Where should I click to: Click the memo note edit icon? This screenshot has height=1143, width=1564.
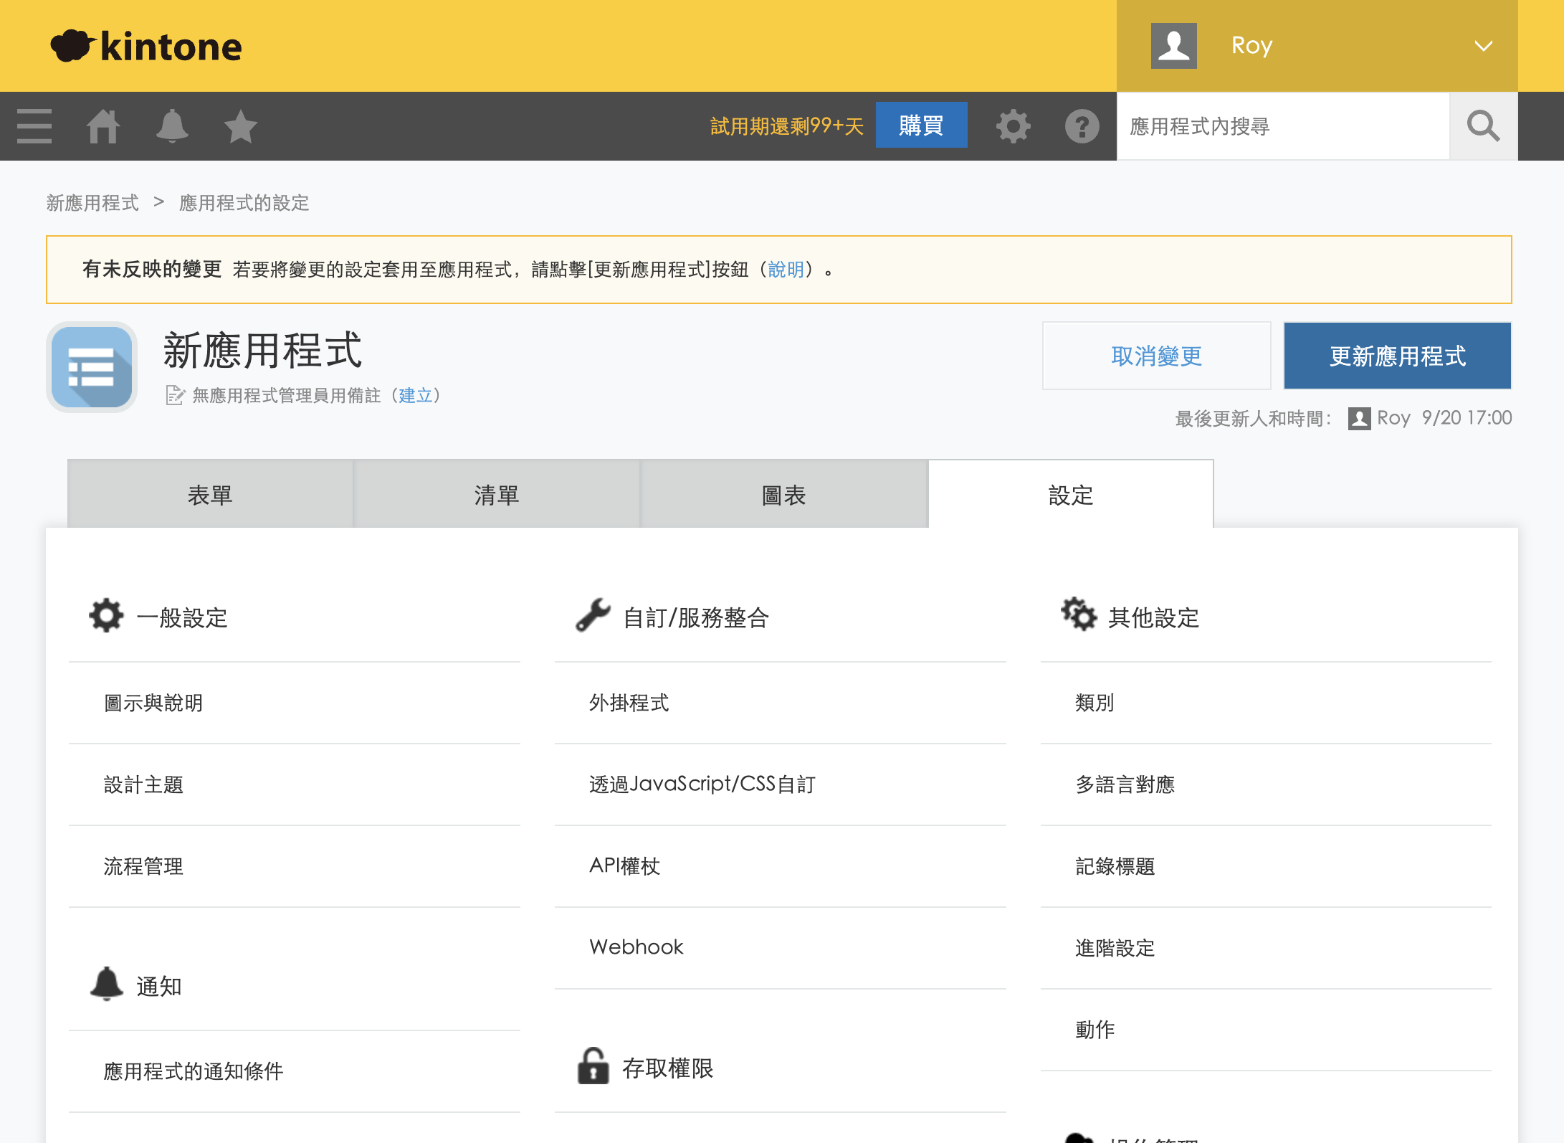[x=176, y=395]
